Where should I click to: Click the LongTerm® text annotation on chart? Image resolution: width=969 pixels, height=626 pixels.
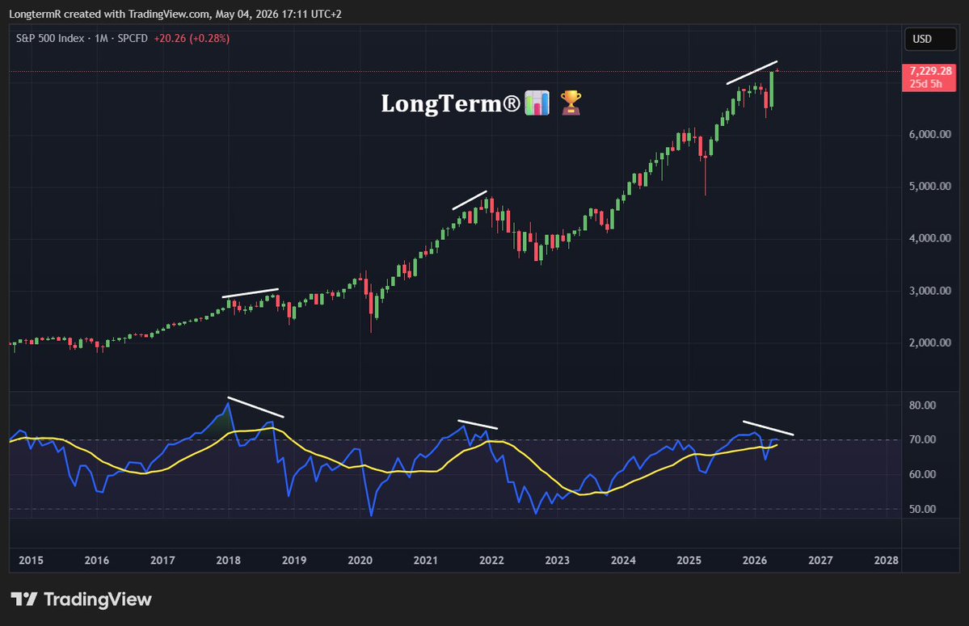450,103
